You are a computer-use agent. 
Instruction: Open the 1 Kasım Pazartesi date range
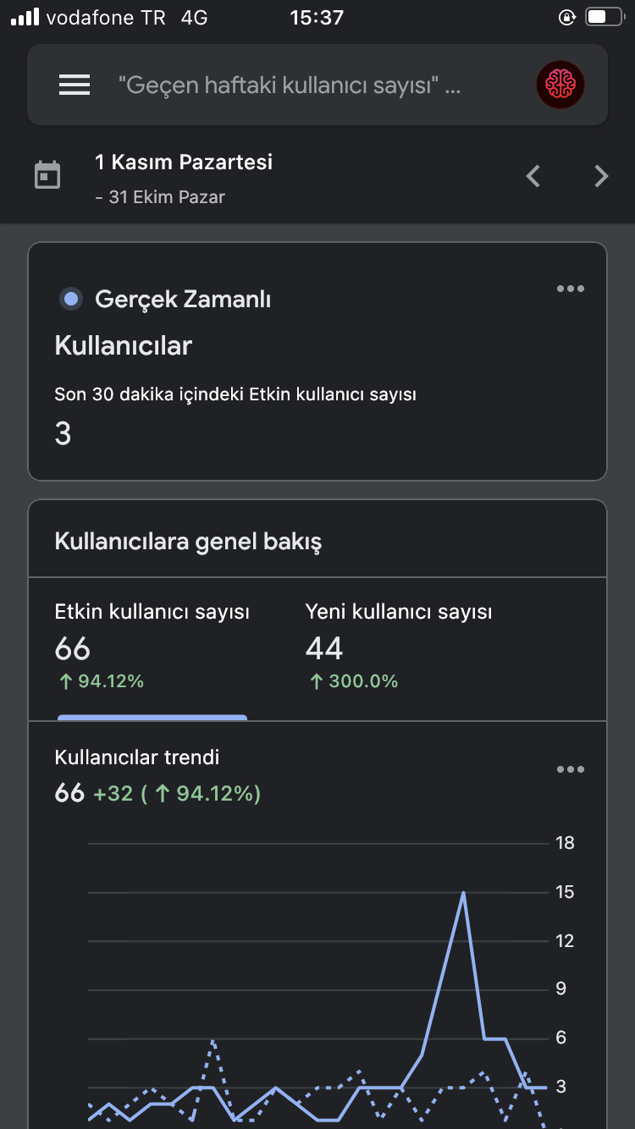click(184, 162)
